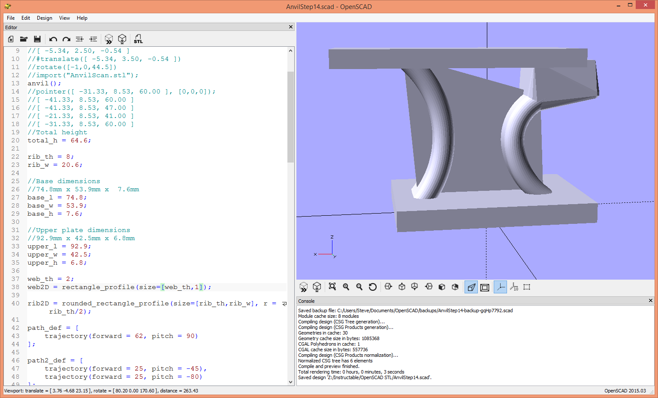Select the Render tool in the editor toolbar
This screenshot has height=398, width=658.
[x=122, y=39]
